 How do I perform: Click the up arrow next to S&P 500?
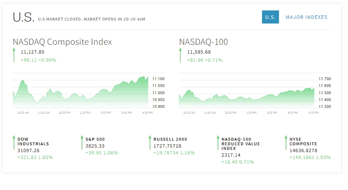82,145
